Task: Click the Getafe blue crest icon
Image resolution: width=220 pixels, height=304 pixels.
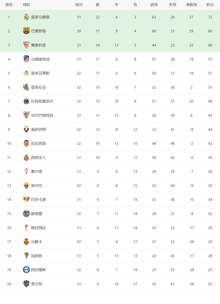Action: click(26, 214)
